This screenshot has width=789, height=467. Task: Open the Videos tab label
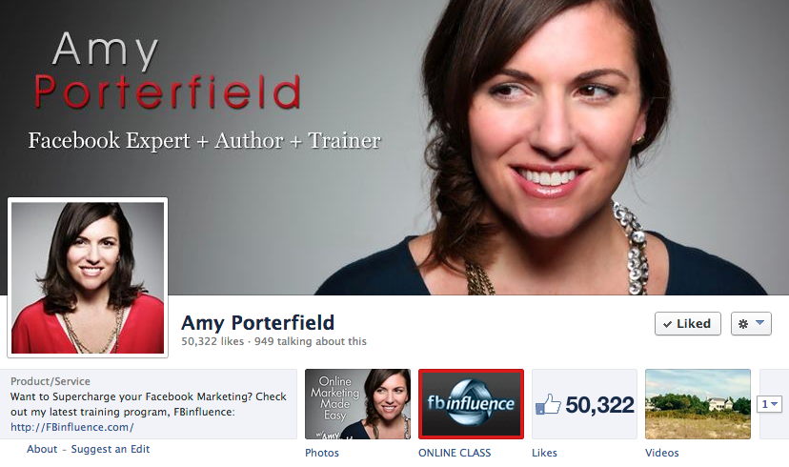pos(661,453)
